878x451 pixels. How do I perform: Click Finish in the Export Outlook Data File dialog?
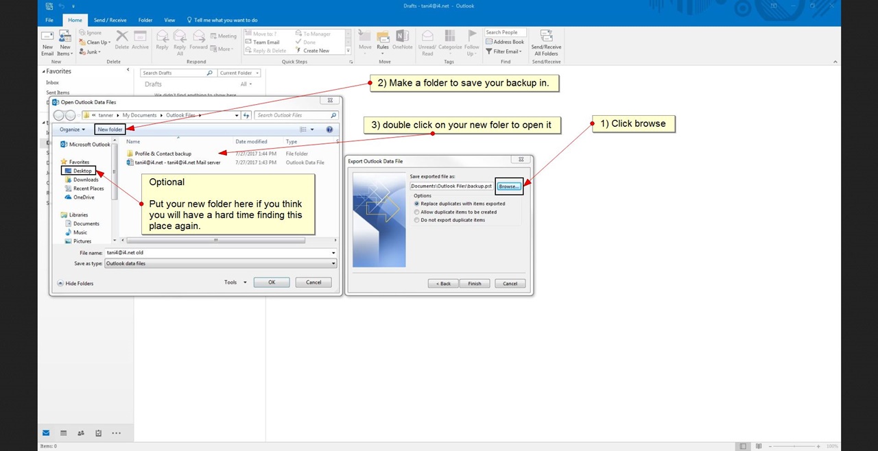tap(475, 283)
